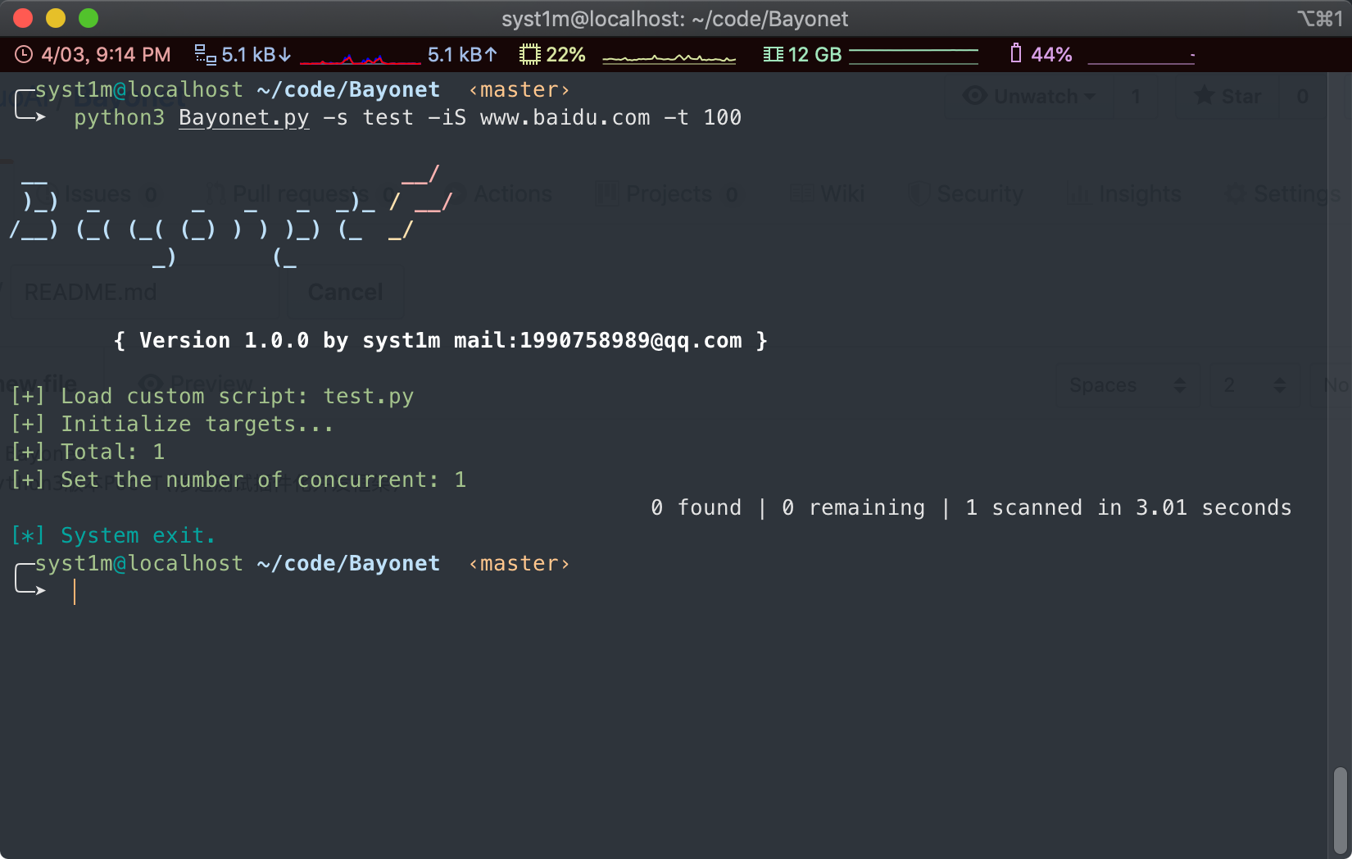Click the underlined Bayonet.py filename
The height and width of the screenshot is (859, 1352).
pos(243,118)
